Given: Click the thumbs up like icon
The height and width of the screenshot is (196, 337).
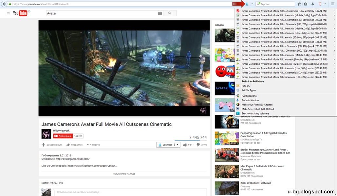Looking at the screenshot, I should (185, 145).
